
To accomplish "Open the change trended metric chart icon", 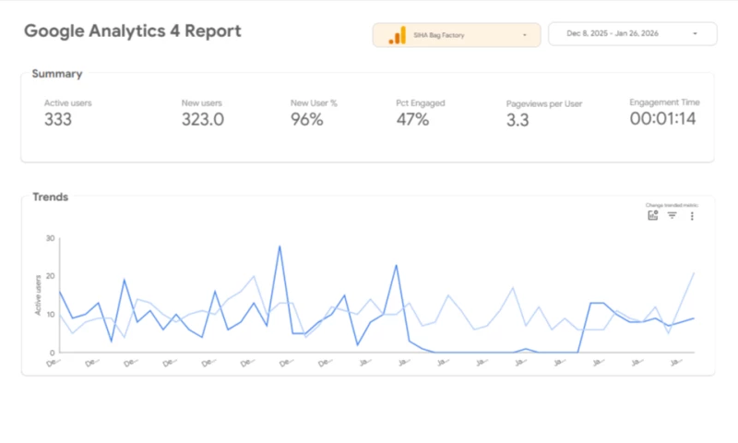I will tap(653, 215).
